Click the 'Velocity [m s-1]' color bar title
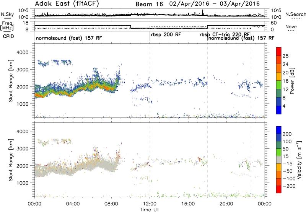306x212 pixels. pos(299,160)
